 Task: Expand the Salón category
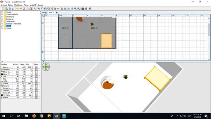2,26
